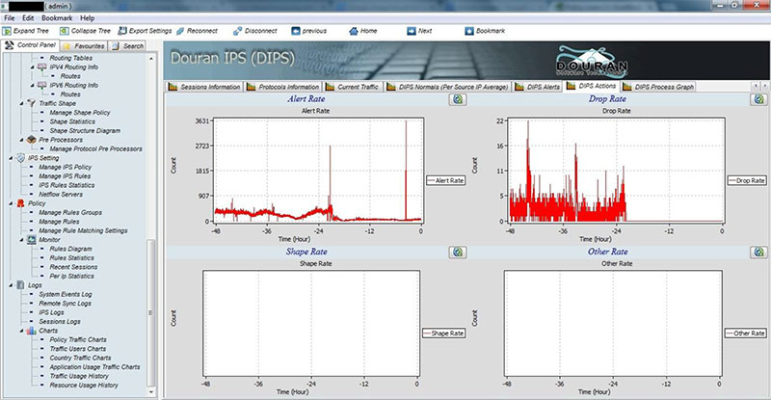Viewport: 771px width, 400px height.
Task: Click the Pre Processors node icon
Action: coord(32,140)
